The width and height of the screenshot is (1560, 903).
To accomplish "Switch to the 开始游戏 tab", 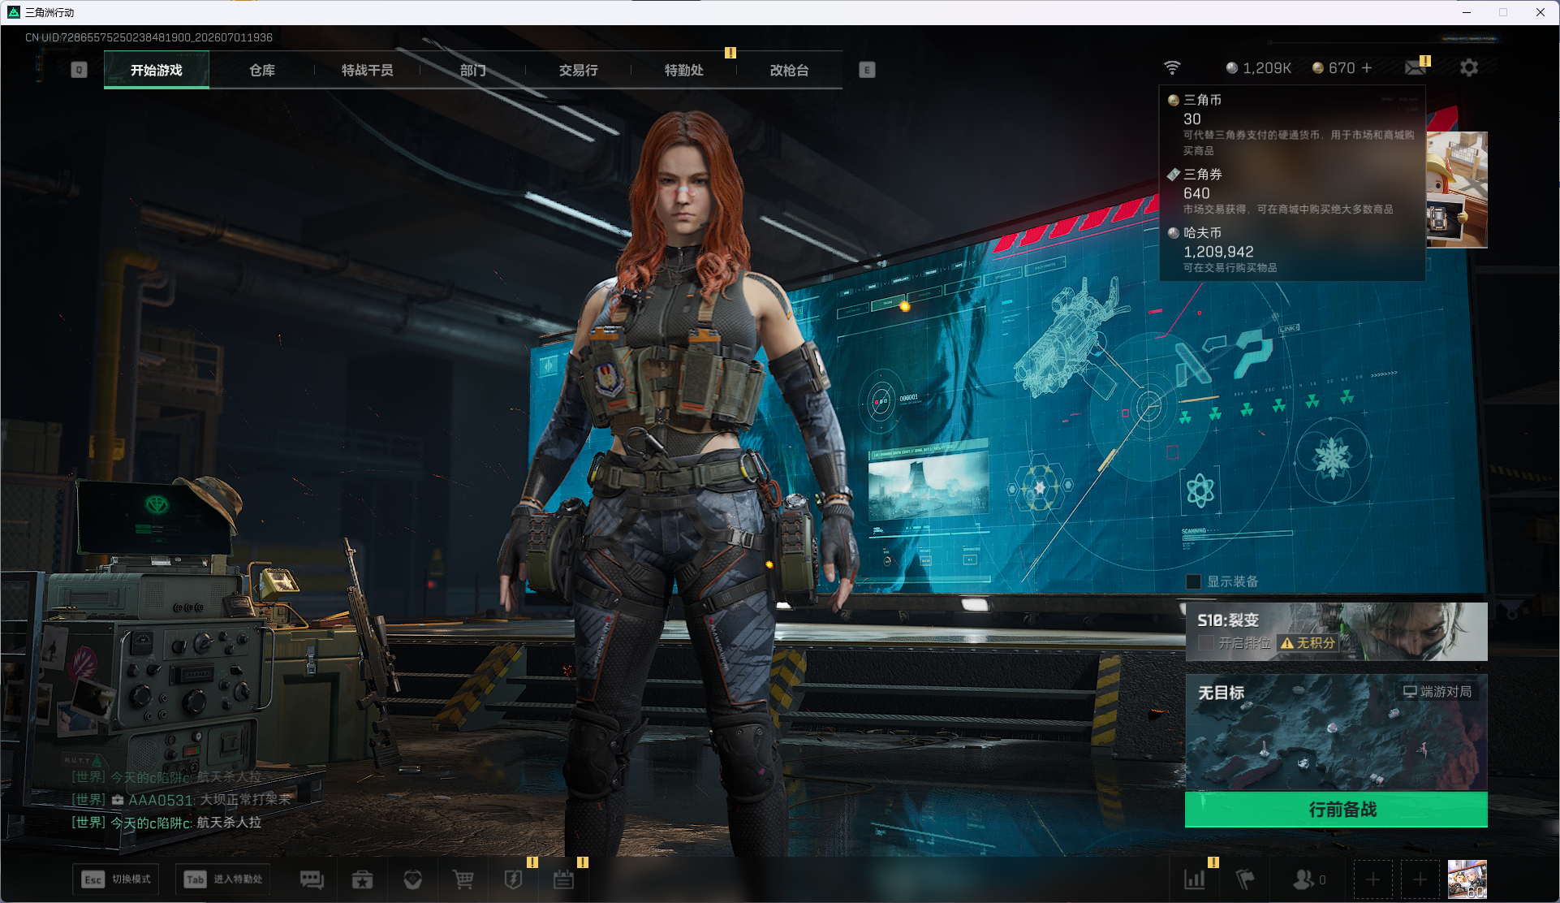I will pyautogui.click(x=157, y=70).
